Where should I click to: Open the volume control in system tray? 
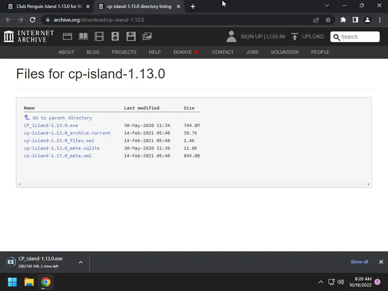point(341,282)
